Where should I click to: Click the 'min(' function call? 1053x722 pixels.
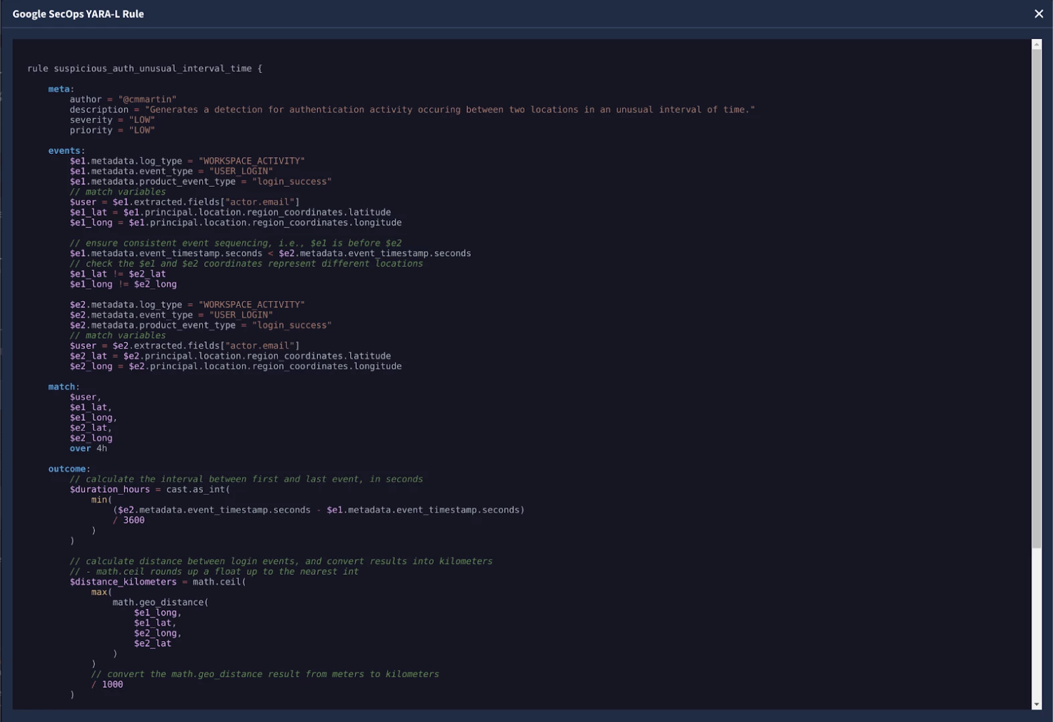pyautogui.click(x=102, y=500)
